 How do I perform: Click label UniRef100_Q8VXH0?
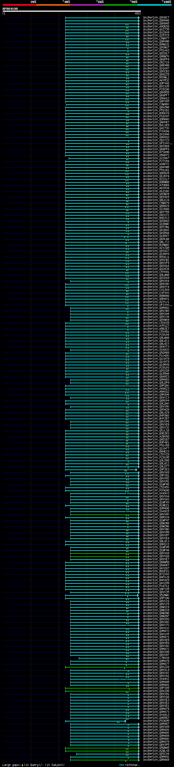[x=156, y=514]
